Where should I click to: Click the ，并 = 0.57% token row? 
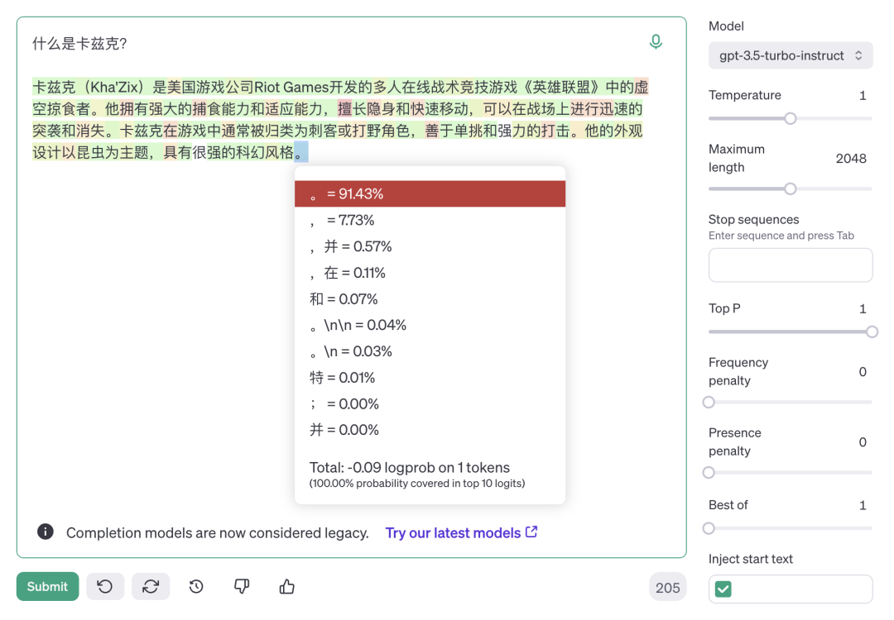430,246
